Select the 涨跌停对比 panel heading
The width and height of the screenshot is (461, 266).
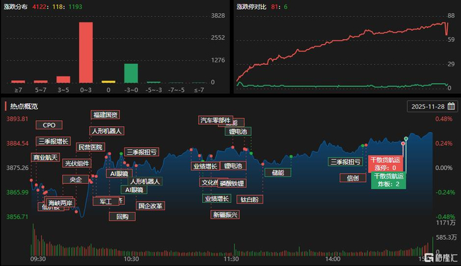tap(251, 7)
